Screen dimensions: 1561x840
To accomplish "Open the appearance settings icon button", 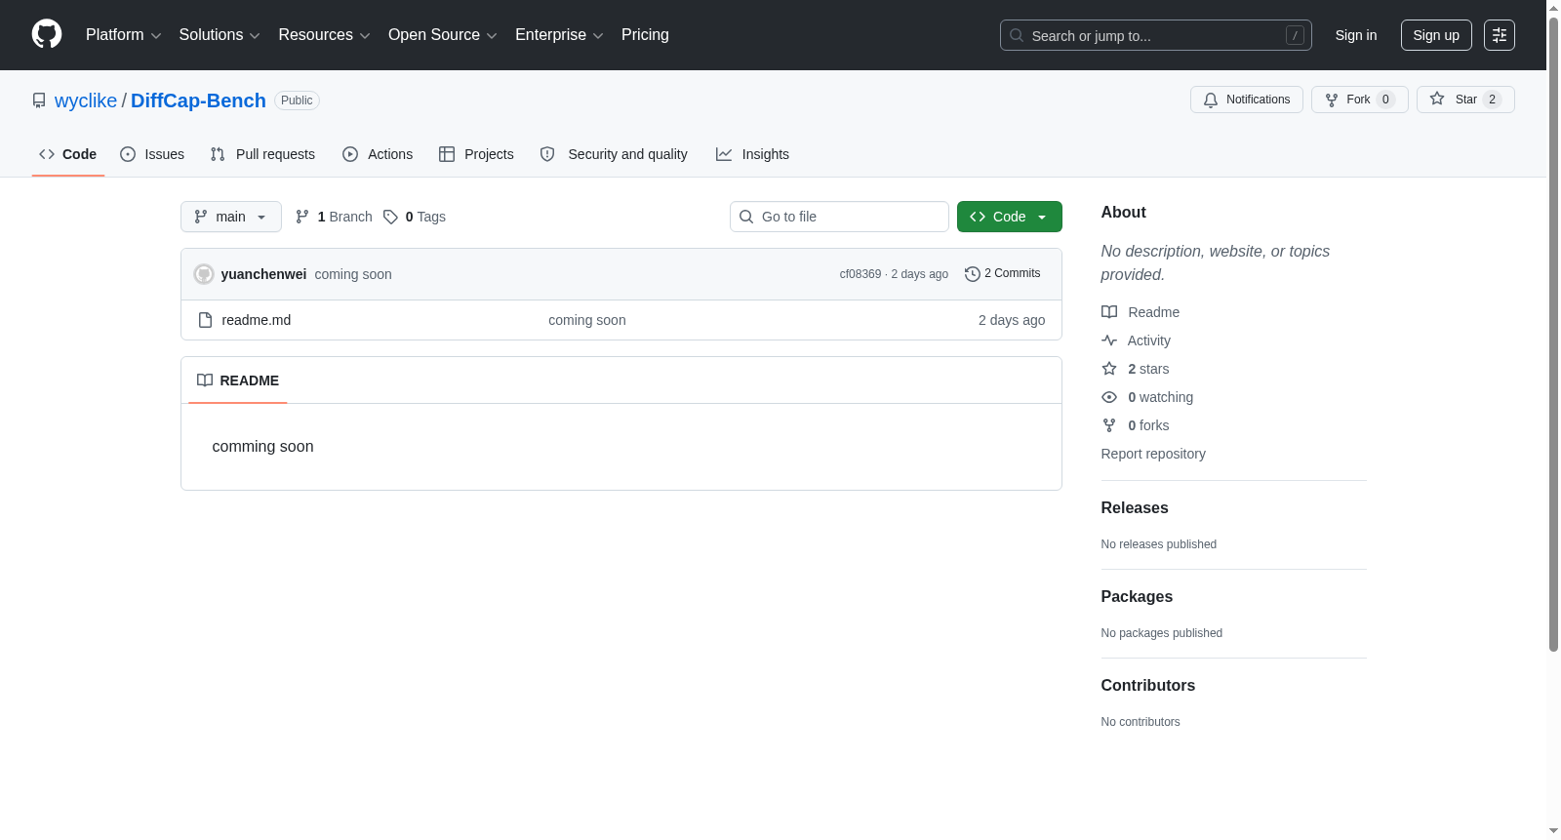I will (x=1500, y=35).
